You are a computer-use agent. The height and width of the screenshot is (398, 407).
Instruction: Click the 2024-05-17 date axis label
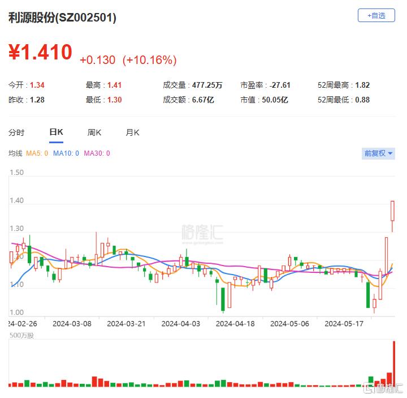[344, 324]
